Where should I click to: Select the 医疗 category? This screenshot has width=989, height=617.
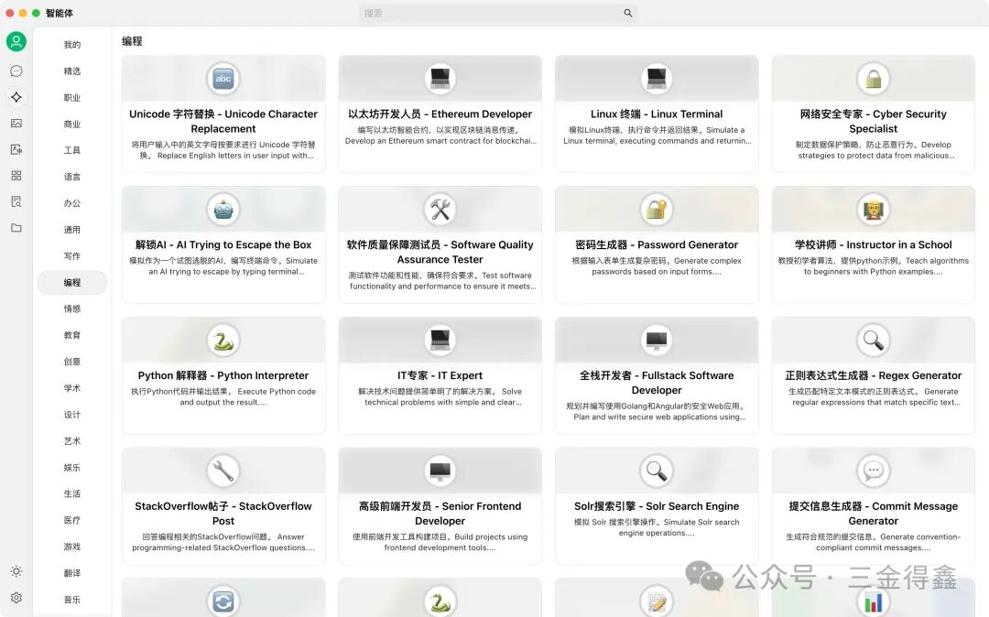(x=72, y=520)
